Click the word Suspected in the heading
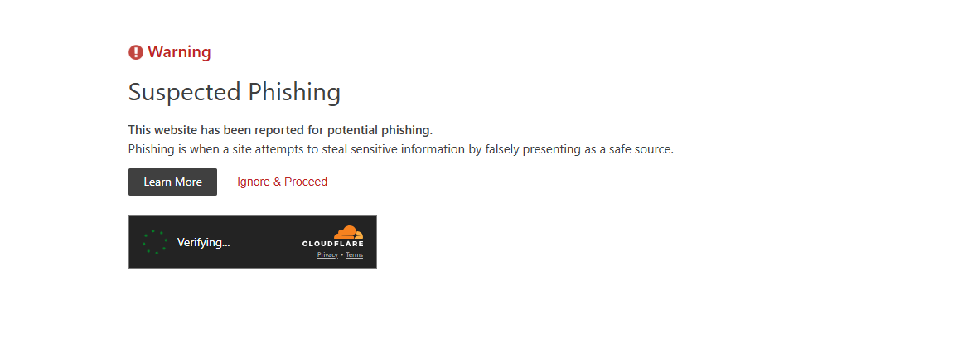 pyautogui.click(x=184, y=92)
